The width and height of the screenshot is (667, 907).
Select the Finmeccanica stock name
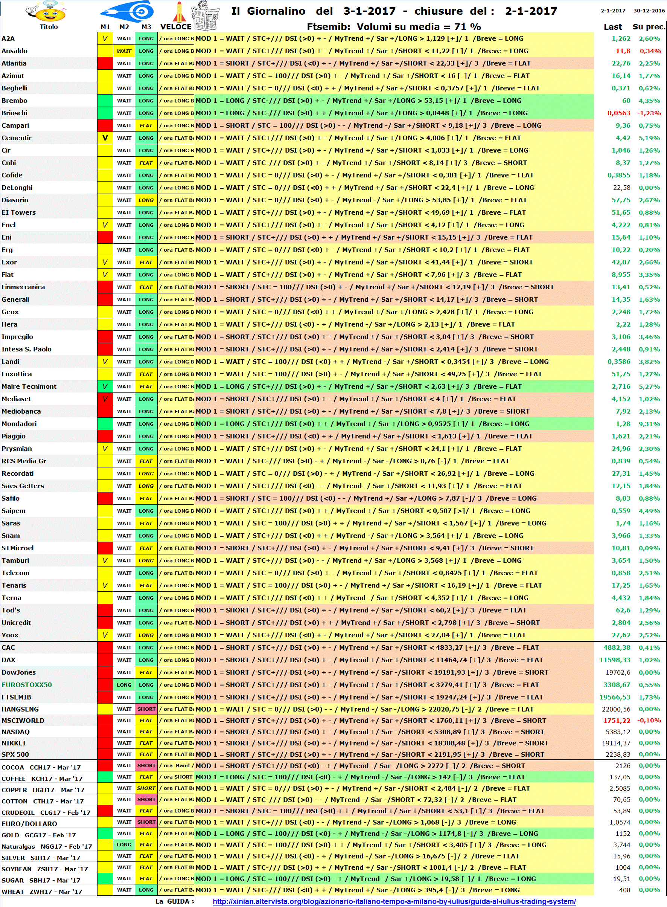23,287
